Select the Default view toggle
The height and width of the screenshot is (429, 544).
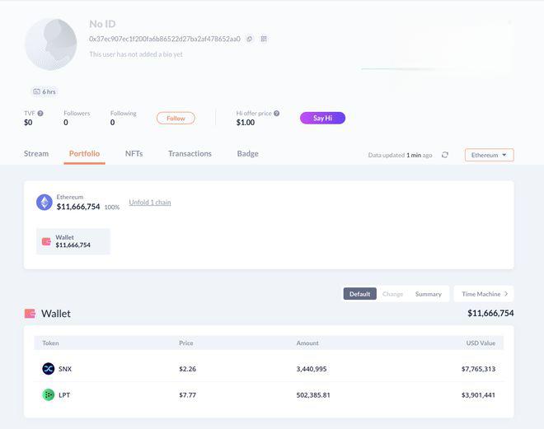(359, 294)
